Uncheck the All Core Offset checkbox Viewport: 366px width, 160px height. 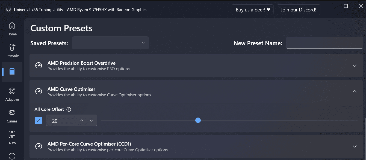coord(39,120)
